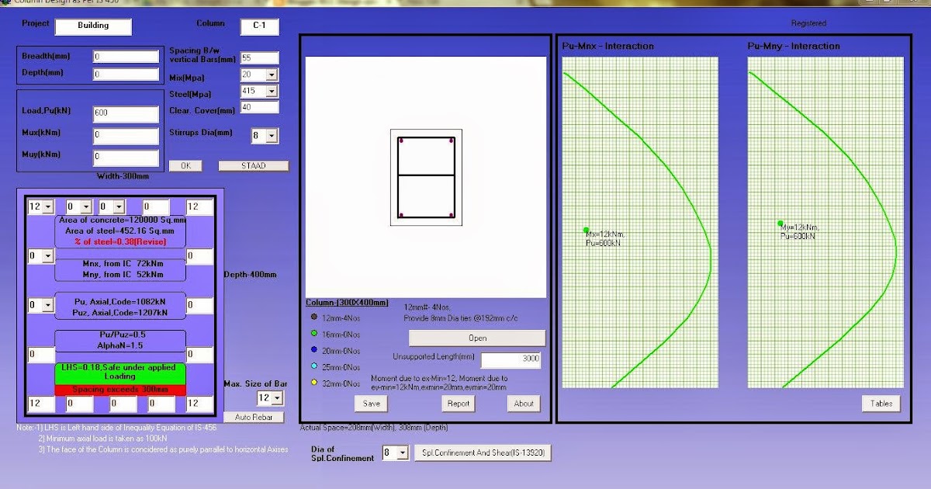931x489 pixels.
Task: Click the blue 20mm-0Nos legend dot
Action: 314,350
